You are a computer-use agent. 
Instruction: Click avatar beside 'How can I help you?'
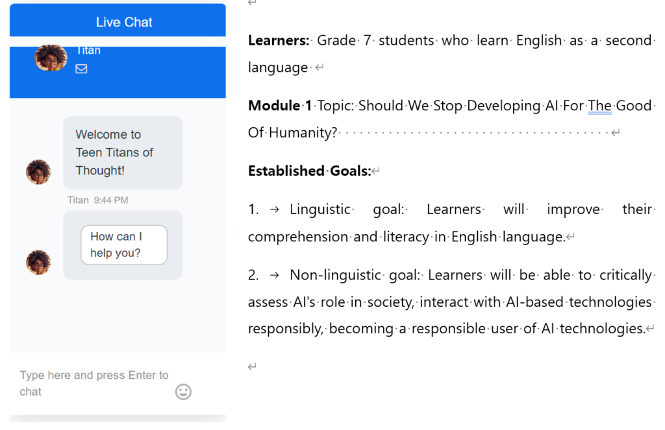point(38,262)
